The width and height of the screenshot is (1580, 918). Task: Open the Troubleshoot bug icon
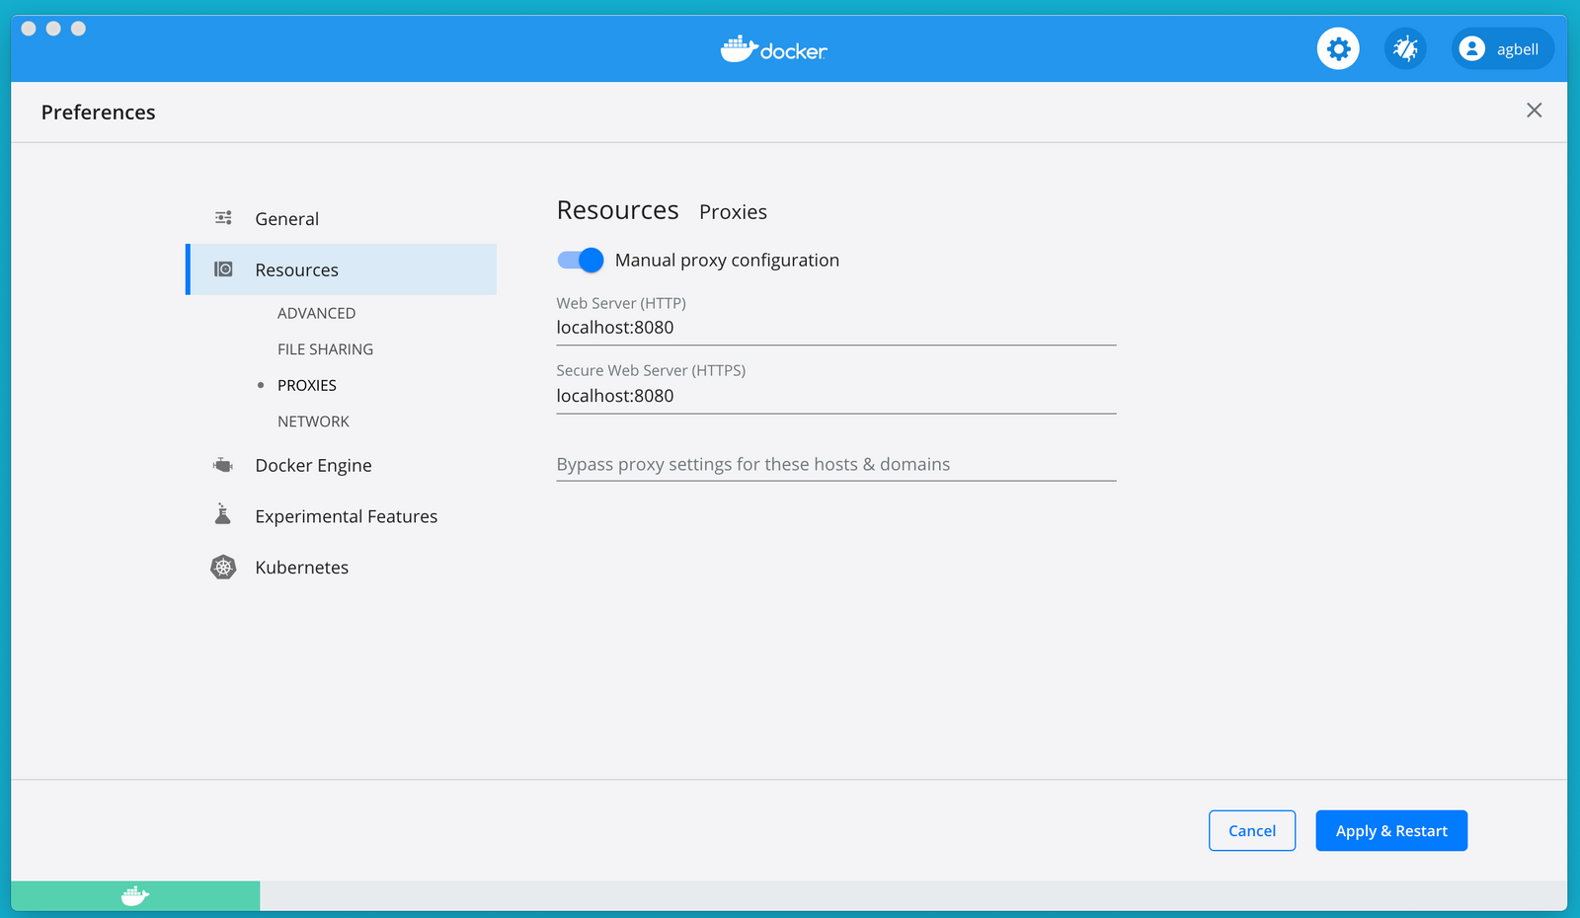tap(1405, 47)
